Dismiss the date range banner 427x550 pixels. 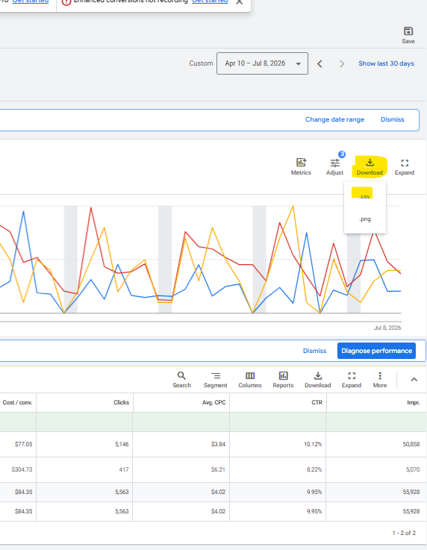tap(392, 119)
